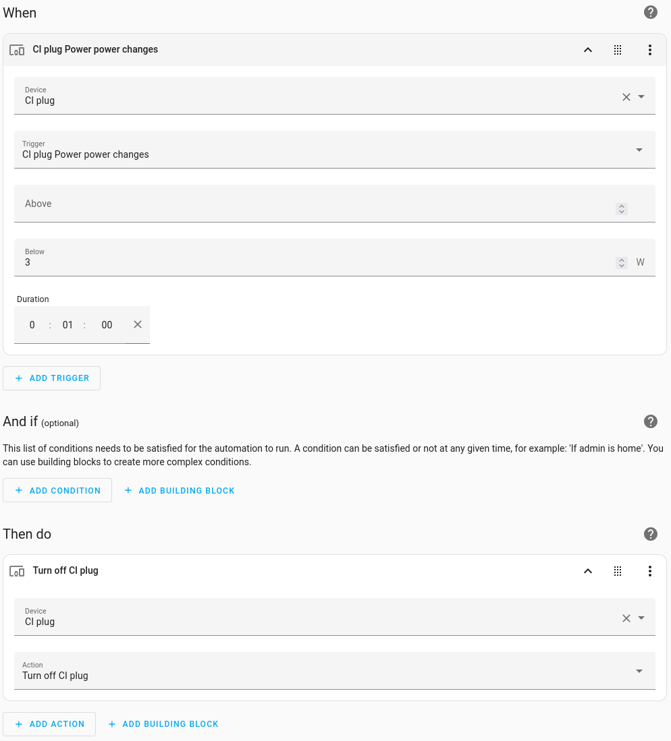The image size is (671, 741).
Task: Open help for the When section
Action: click(651, 12)
